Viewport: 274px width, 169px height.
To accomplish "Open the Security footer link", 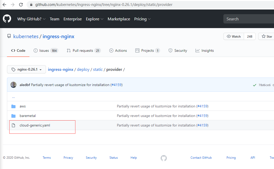I will click(91, 158).
